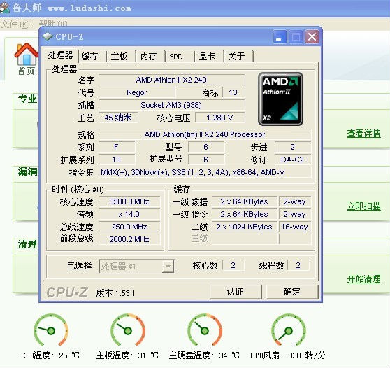This screenshot has width=390, height=368.
Task: Switch to the 关于 tab
Action: [236, 57]
